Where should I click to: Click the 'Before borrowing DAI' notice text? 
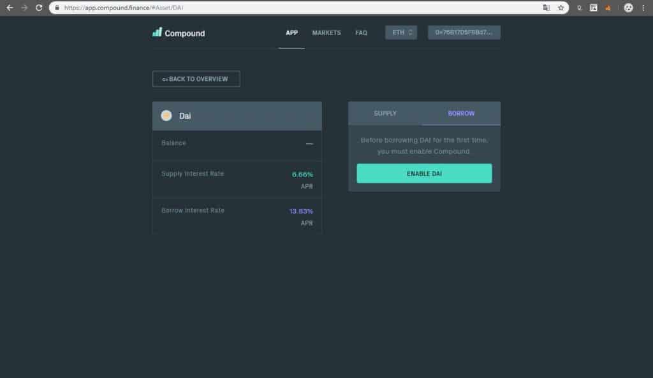424,146
